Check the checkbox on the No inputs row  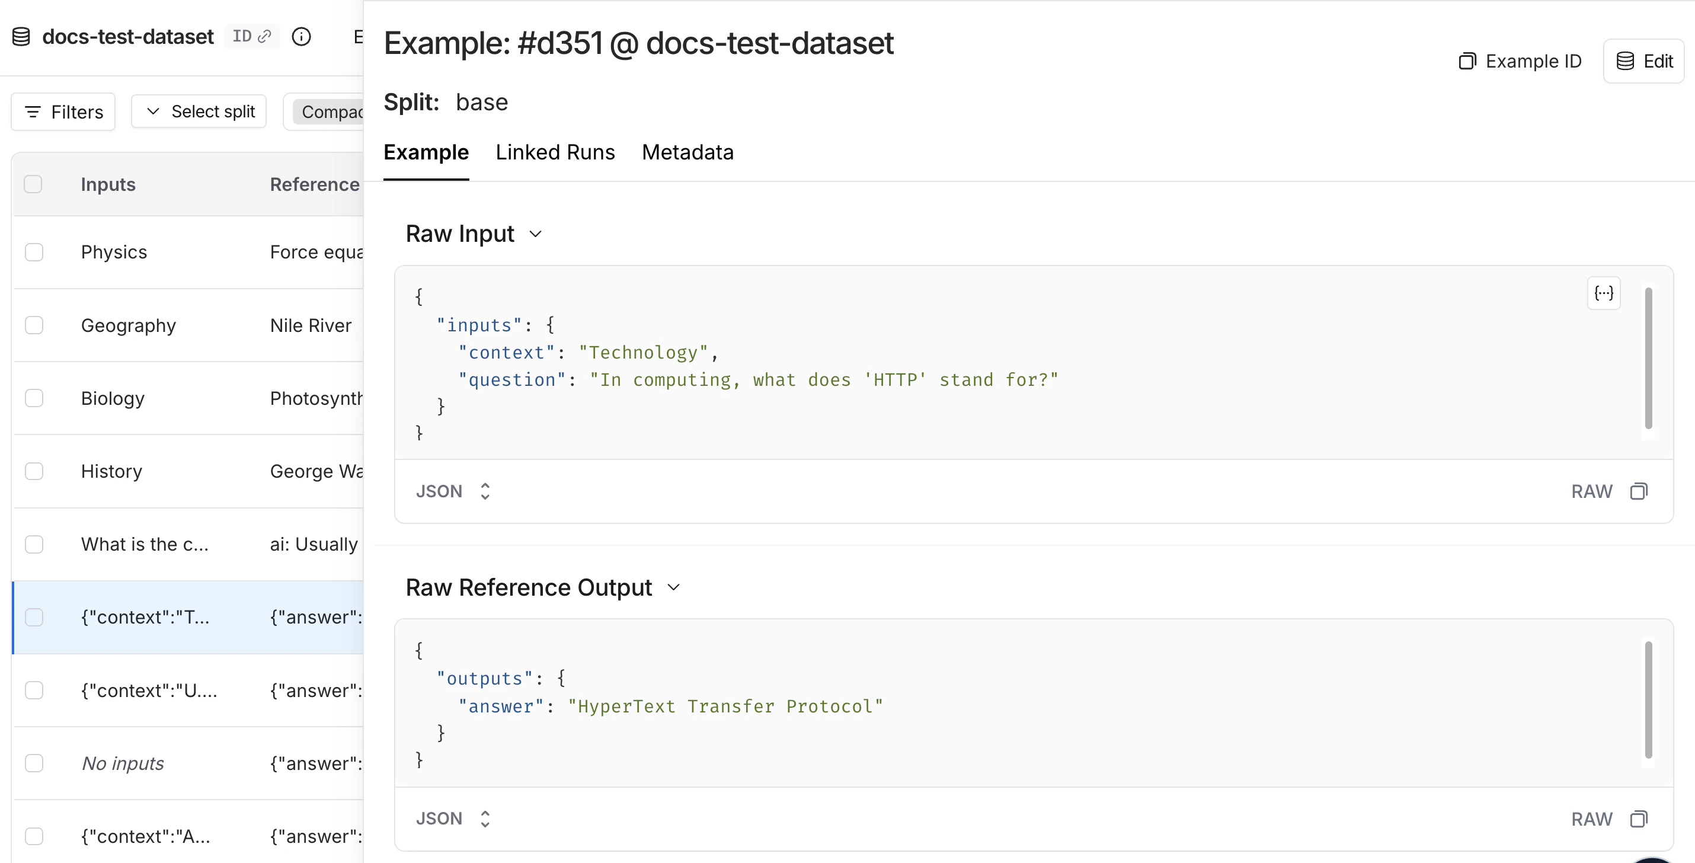[x=34, y=763]
